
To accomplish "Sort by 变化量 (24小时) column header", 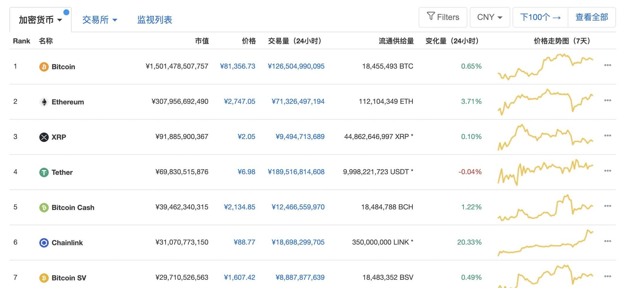I will (x=452, y=41).
